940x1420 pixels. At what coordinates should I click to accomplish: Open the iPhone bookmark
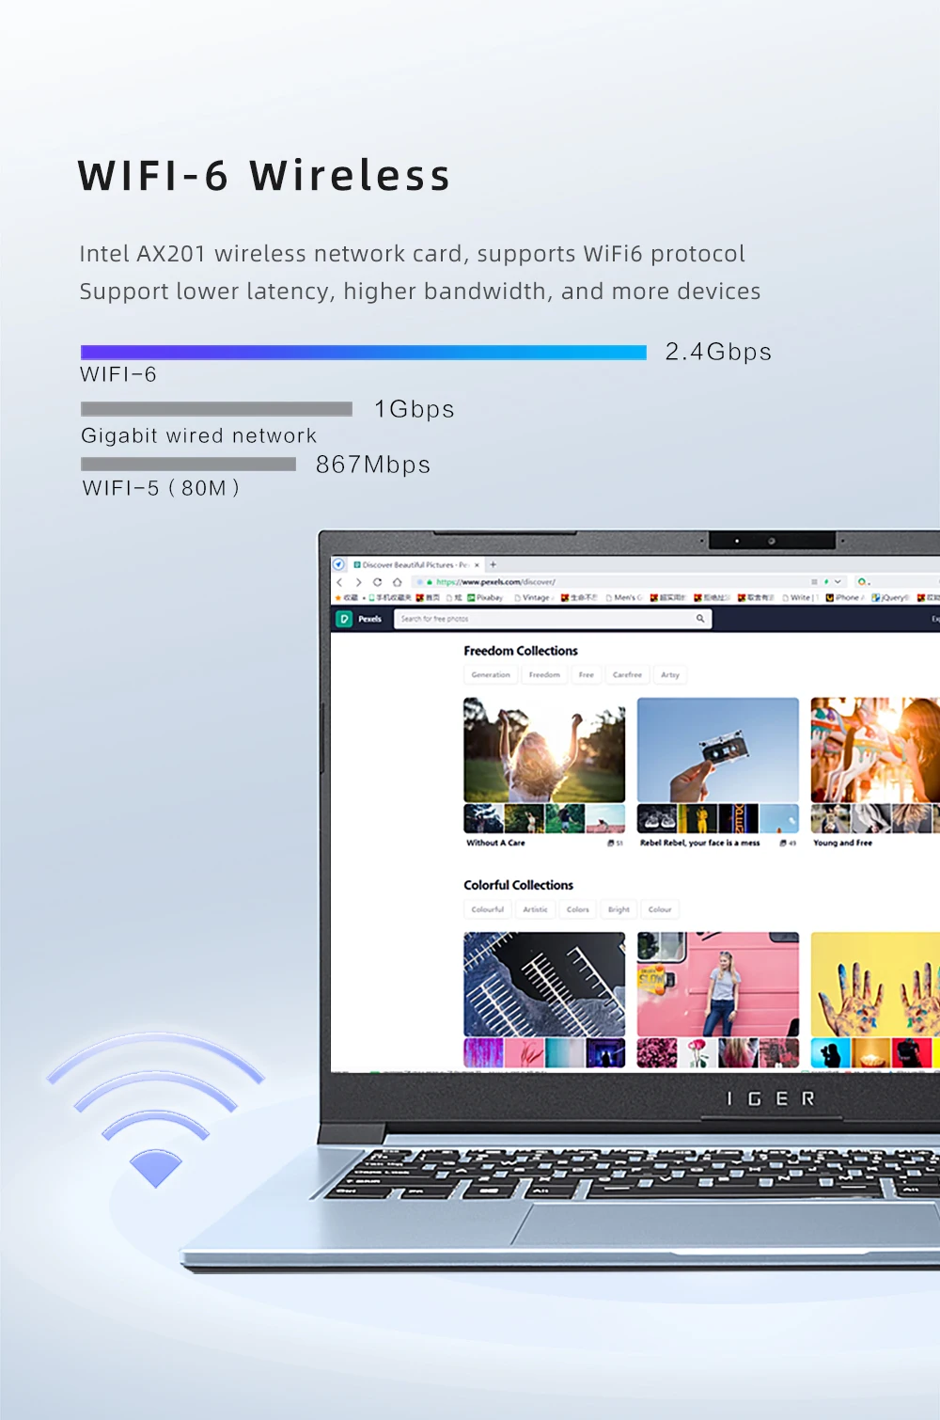845,597
